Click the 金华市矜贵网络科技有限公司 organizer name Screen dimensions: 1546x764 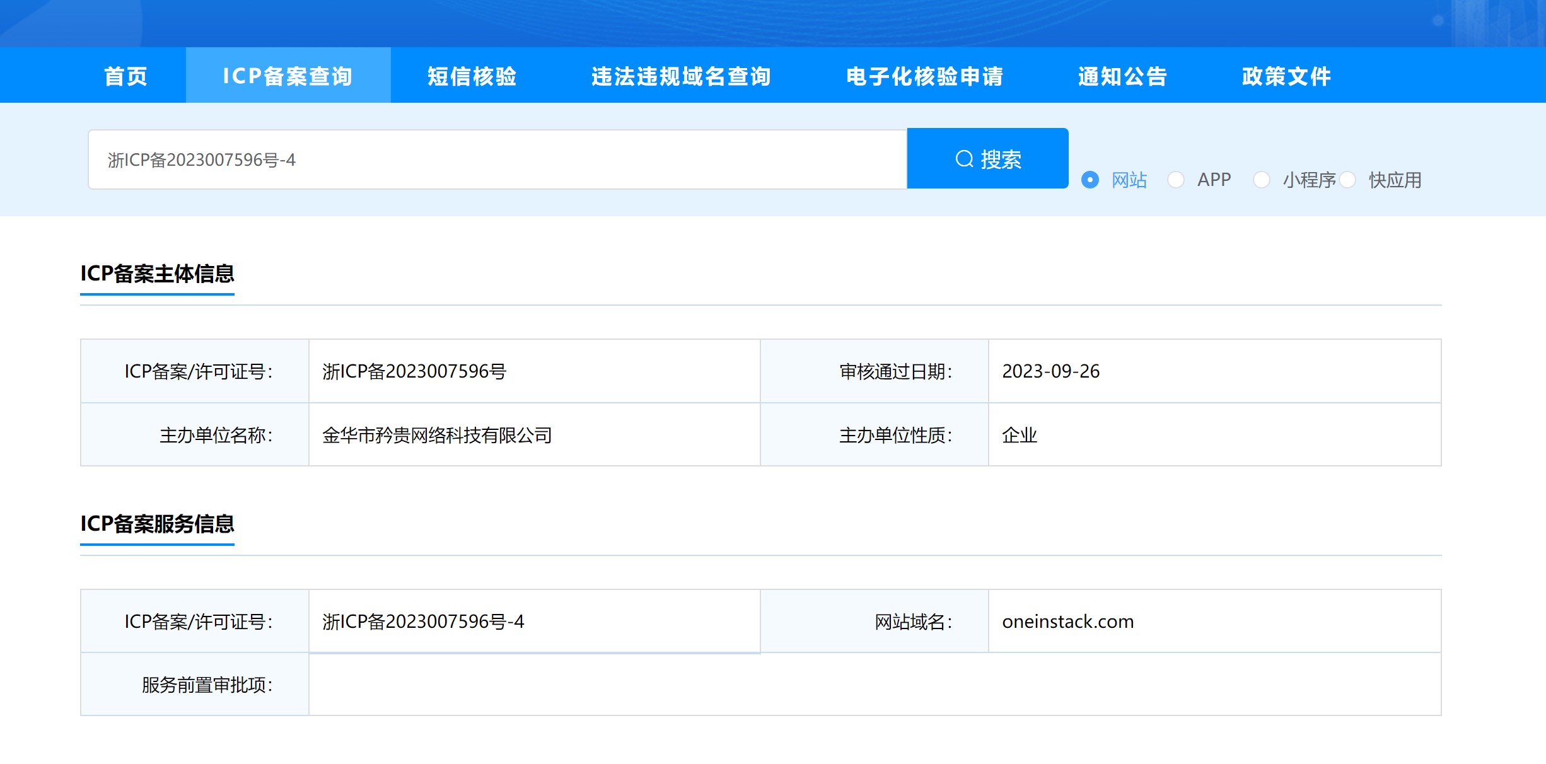pyautogui.click(x=437, y=435)
